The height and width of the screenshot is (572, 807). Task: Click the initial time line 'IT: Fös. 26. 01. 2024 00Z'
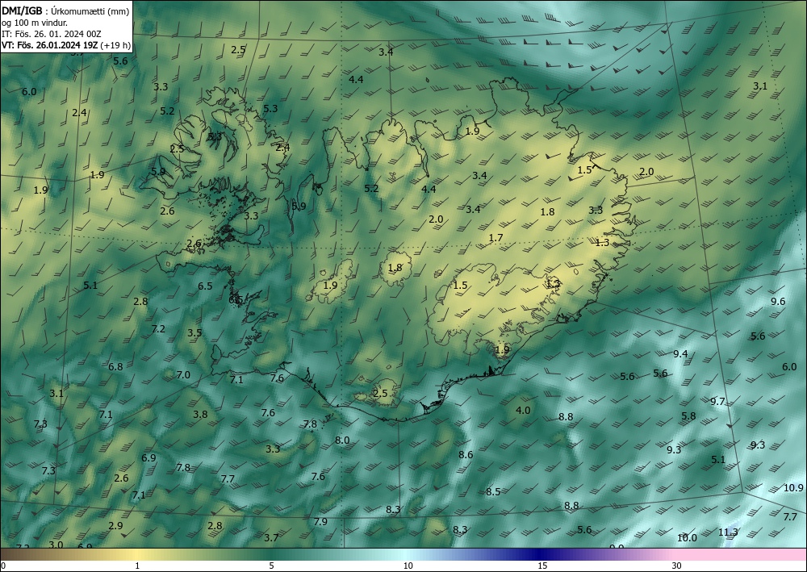52,34
